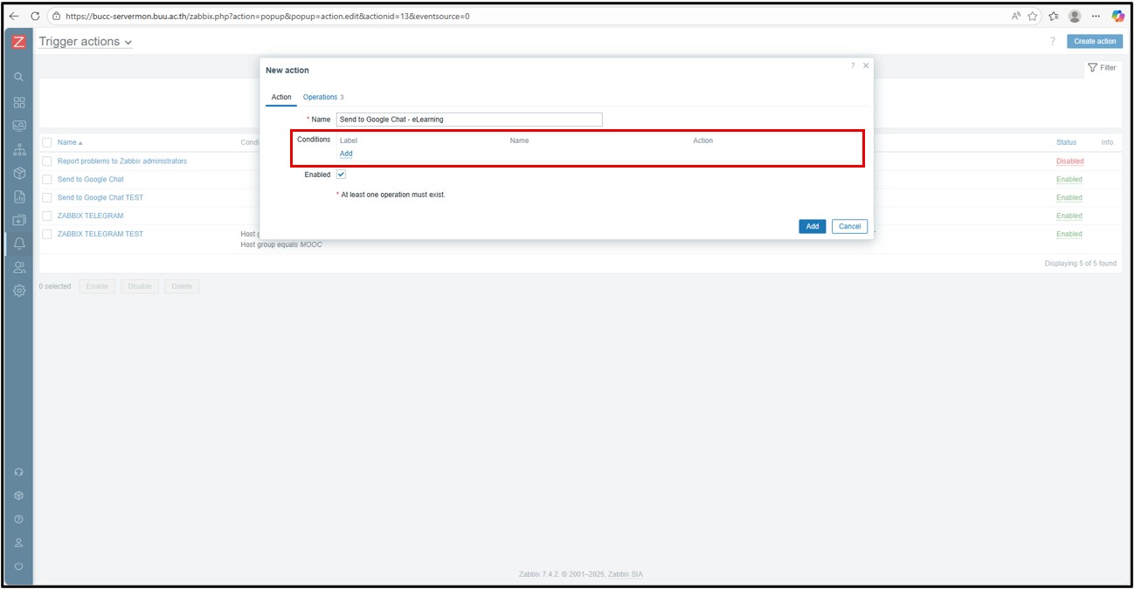Click the sign out power icon
Viewport: 1135px width, 589px height.
point(19,566)
